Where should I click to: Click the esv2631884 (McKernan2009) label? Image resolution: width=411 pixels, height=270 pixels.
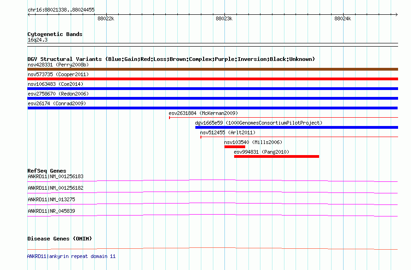pos(203,113)
